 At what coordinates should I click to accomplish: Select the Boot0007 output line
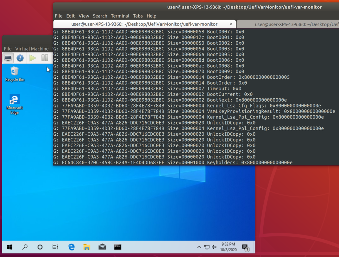149,32
